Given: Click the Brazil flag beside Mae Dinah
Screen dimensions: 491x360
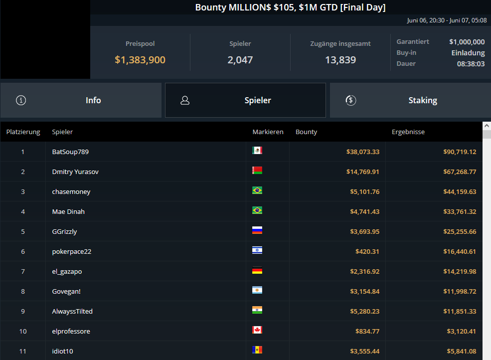Looking at the screenshot, I should pos(257,210).
